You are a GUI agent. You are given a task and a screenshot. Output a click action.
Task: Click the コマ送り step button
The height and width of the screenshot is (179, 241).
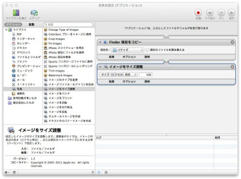tap(210, 13)
